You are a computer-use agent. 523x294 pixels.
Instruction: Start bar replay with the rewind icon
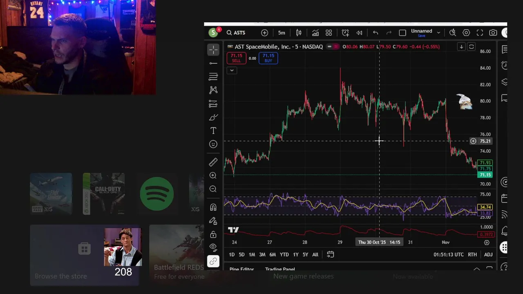click(359, 33)
